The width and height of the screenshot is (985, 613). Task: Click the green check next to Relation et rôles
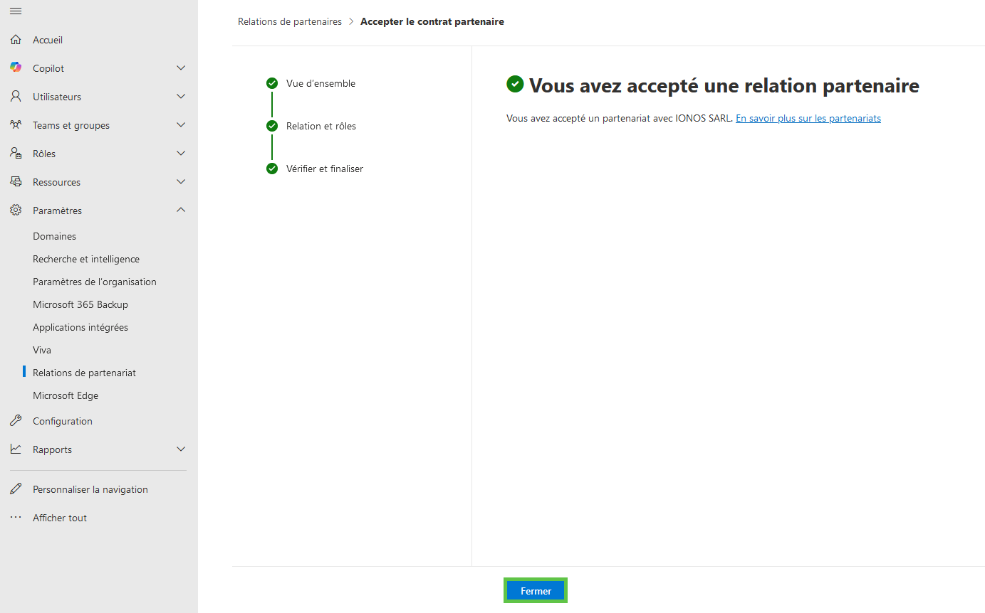tap(272, 126)
